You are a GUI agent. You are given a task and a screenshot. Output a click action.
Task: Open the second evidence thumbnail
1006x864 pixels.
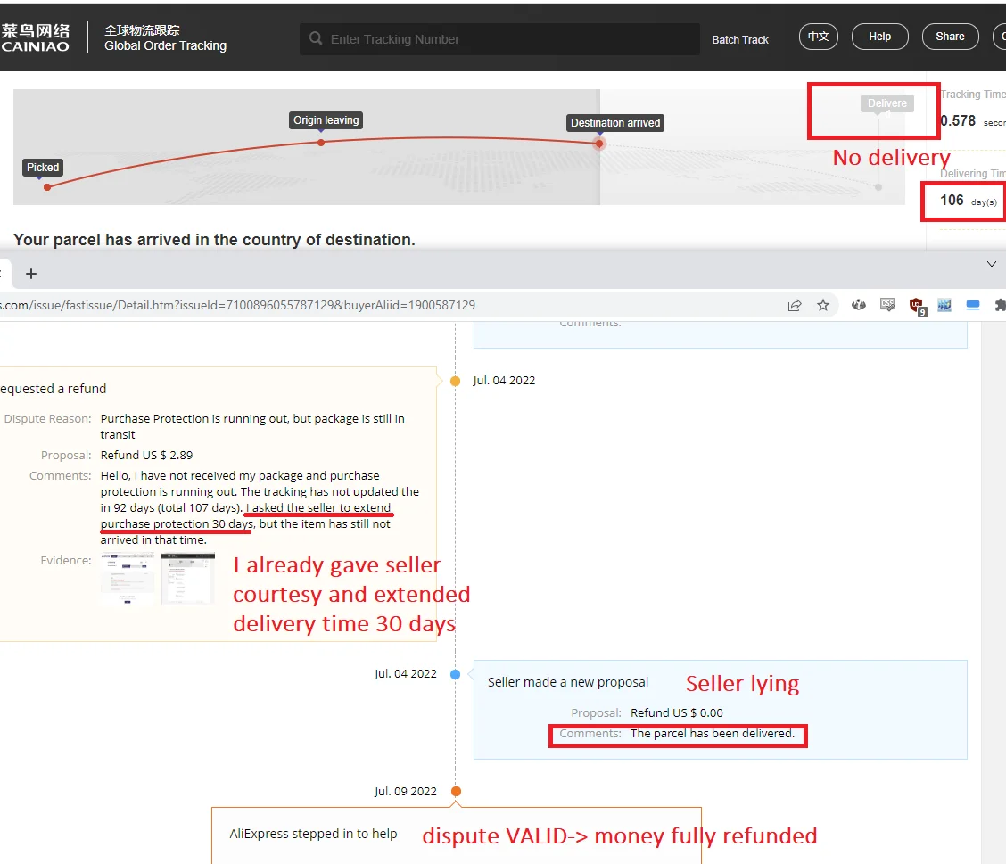(188, 579)
